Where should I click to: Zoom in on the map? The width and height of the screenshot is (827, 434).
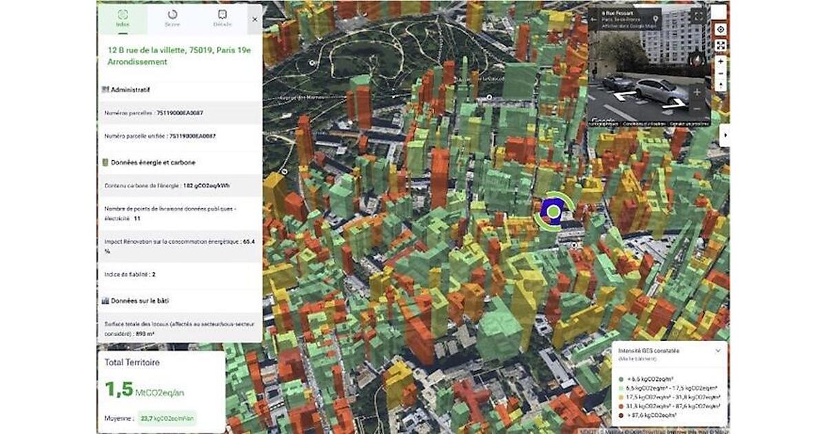(720, 61)
